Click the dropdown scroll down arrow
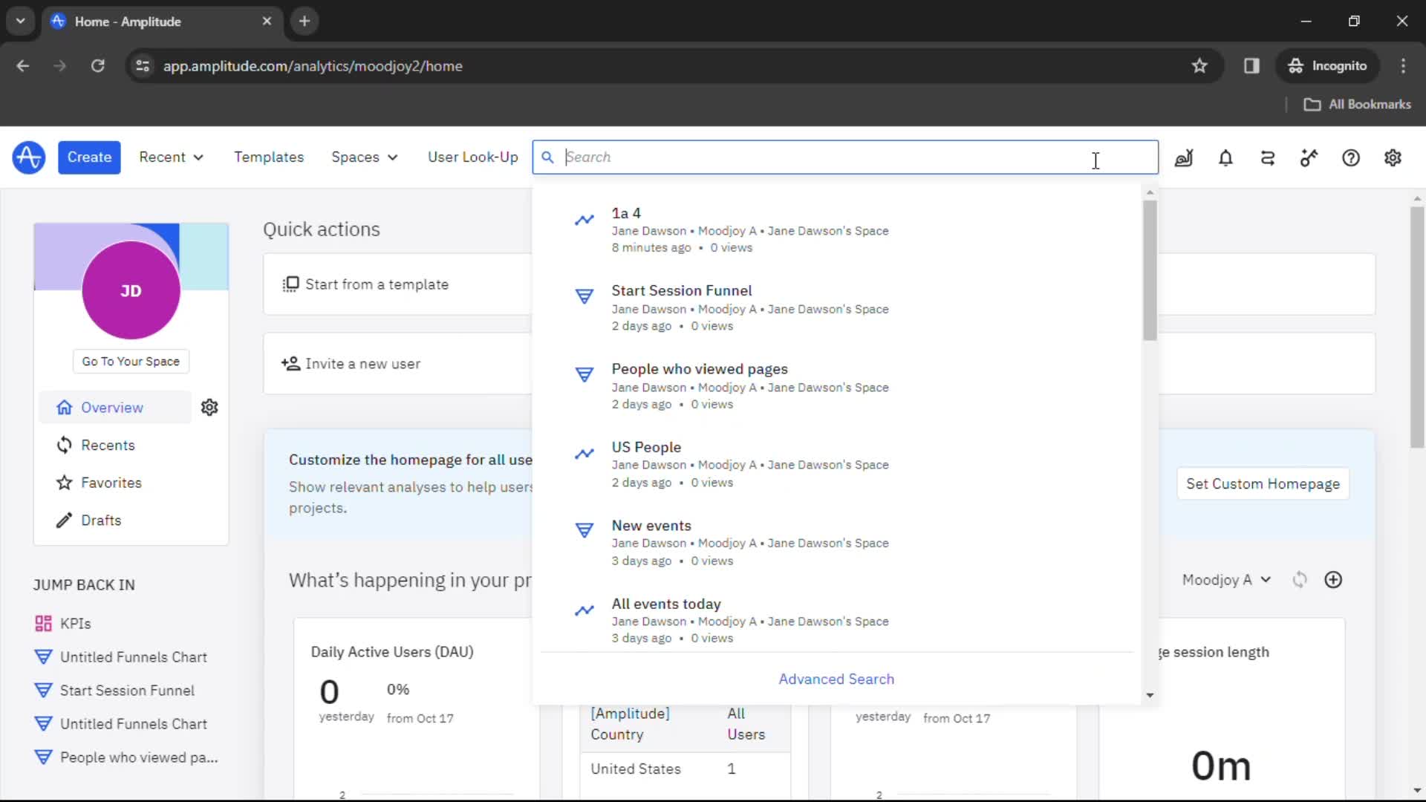 (1150, 696)
